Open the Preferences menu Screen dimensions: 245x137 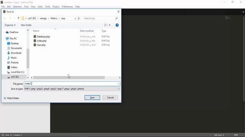click(67, 6)
